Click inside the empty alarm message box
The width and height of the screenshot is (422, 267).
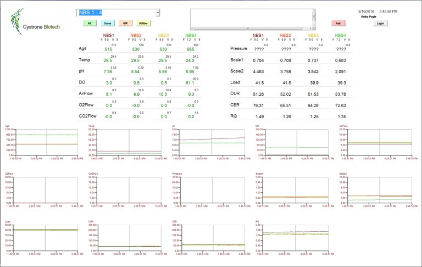(251, 18)
